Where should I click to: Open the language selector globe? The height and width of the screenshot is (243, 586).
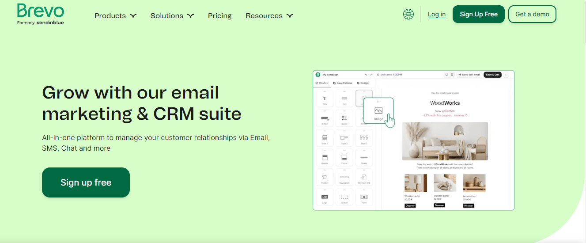[x=408, y=14]
